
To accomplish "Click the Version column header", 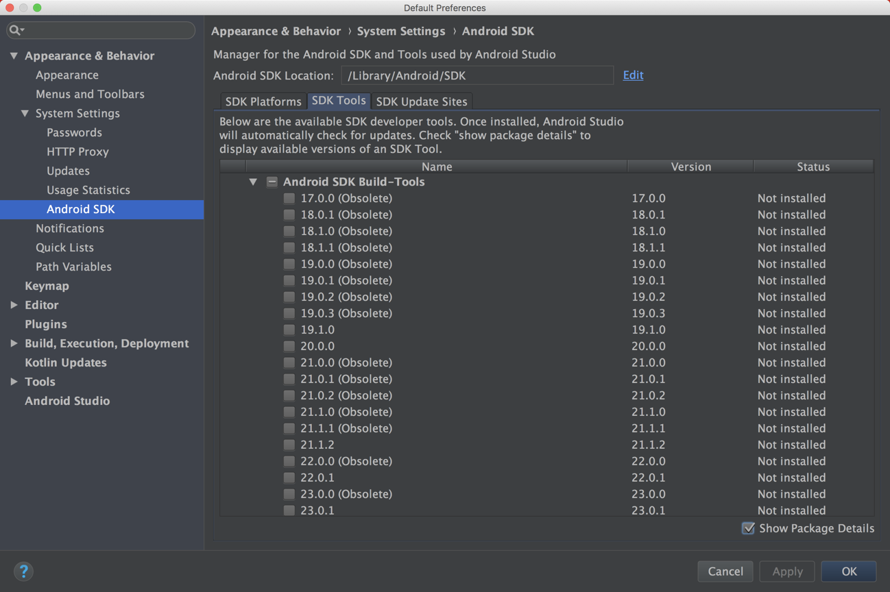I will pyautogui.click(x=690, y=166).
